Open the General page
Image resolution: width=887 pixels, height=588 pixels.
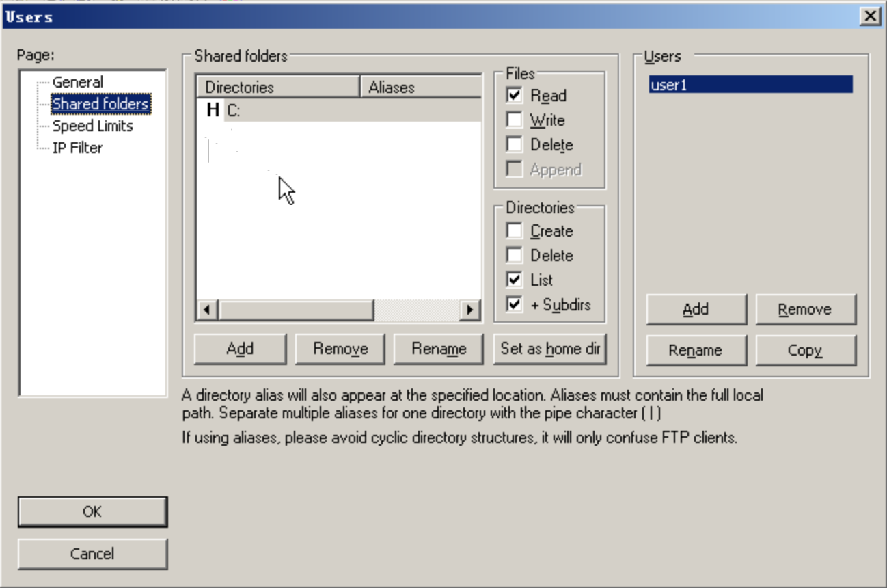click(77, 82)
